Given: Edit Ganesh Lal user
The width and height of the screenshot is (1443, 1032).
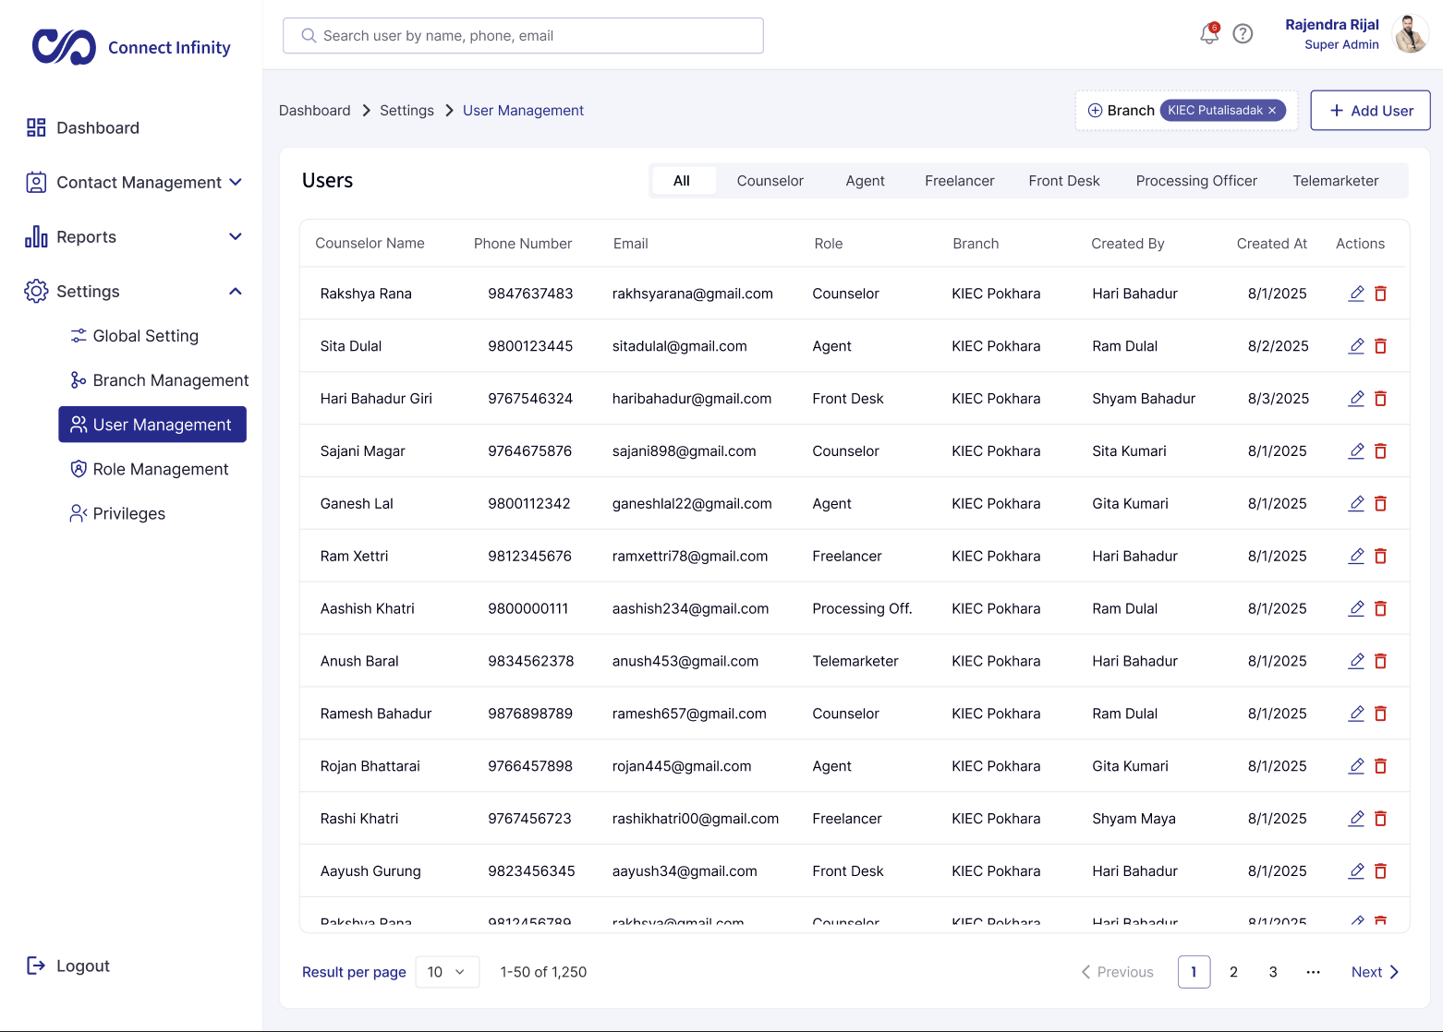Looking at the screenshot, I should [1356, 504].
